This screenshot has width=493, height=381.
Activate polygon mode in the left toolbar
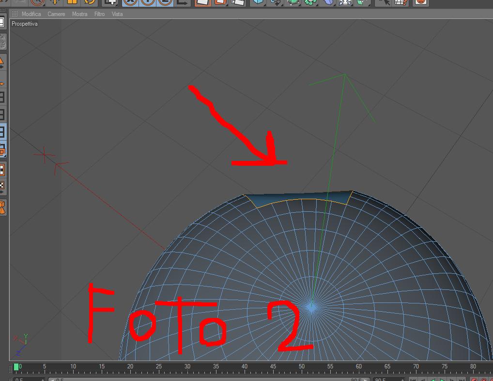pyautogui.click(x=2, y=132)
